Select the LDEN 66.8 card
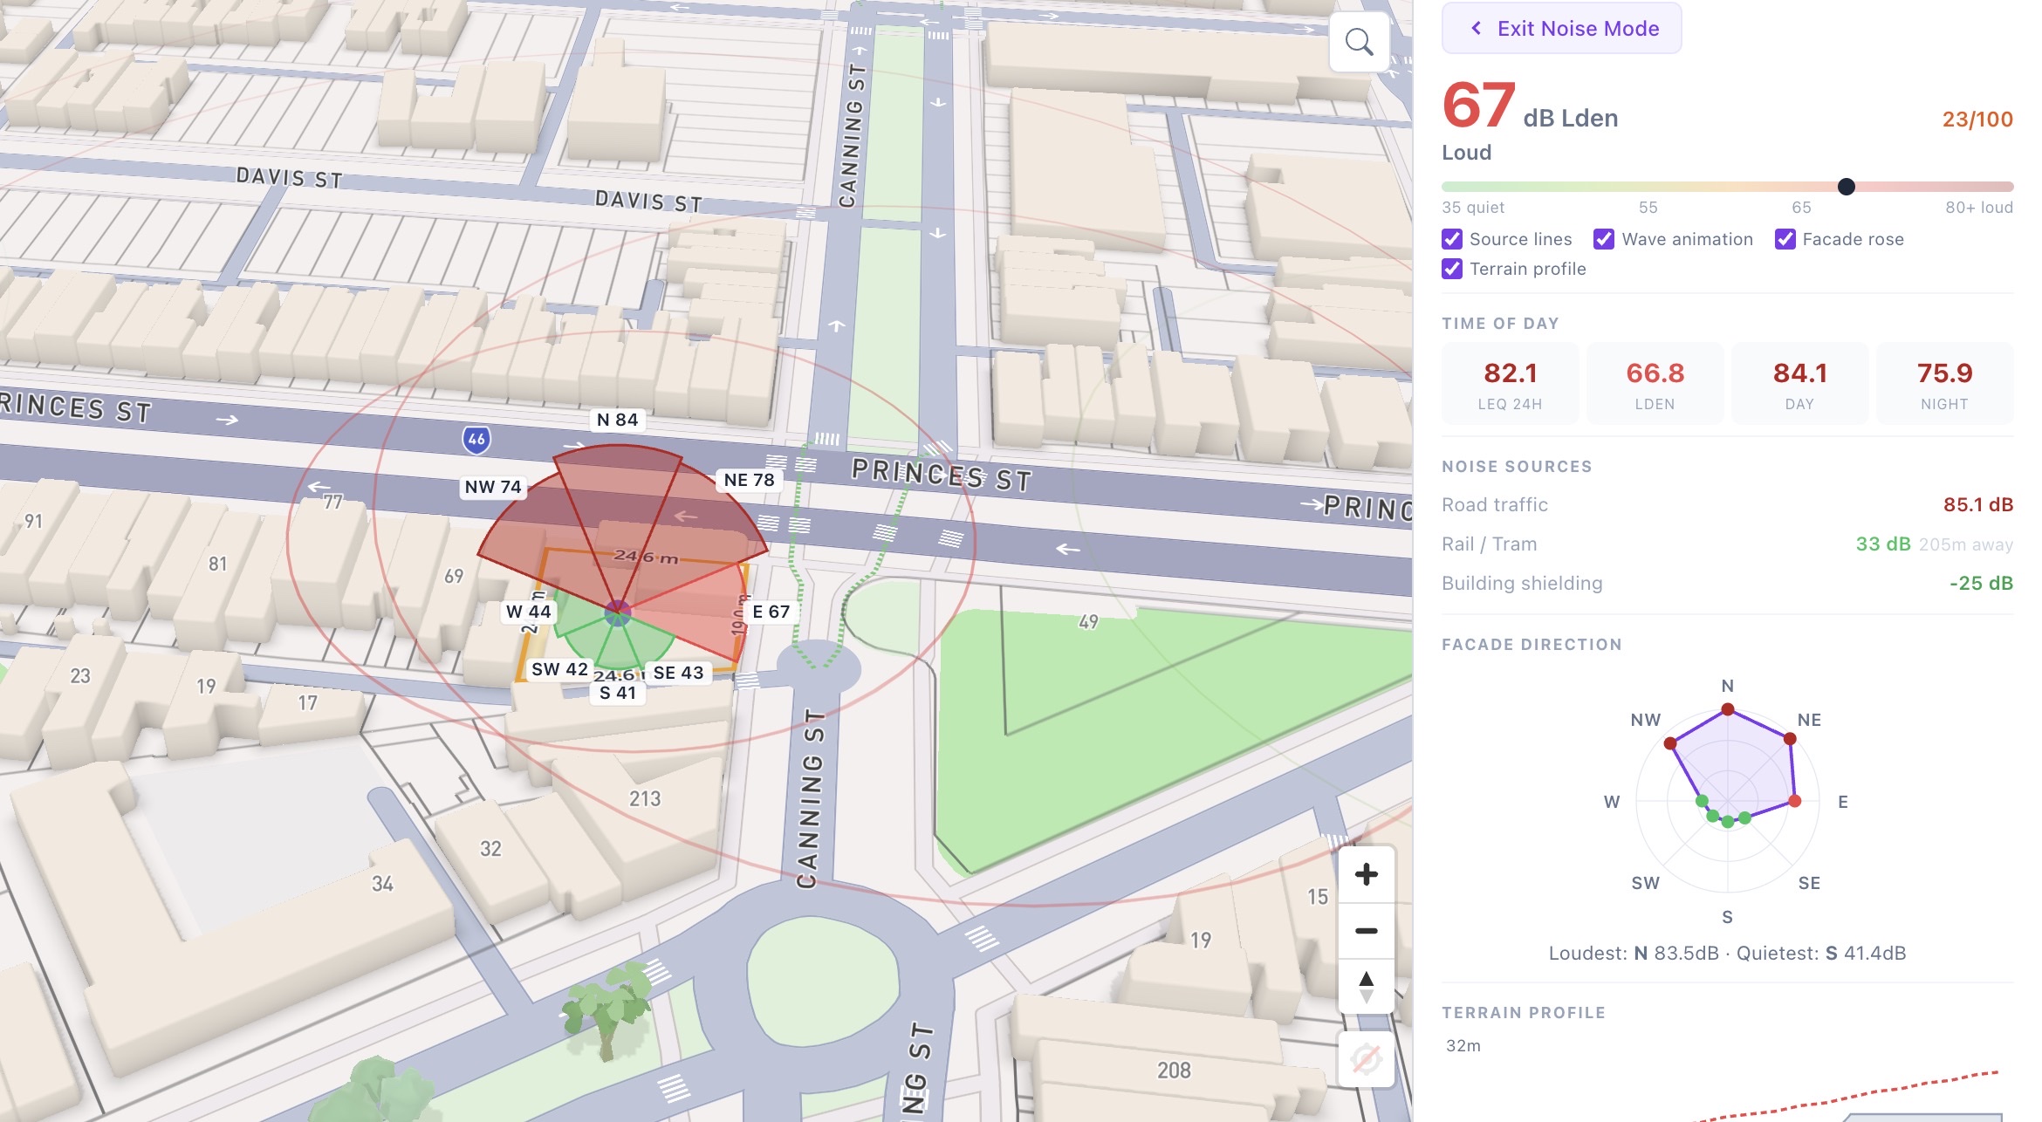Viewport: 2042px width, 1122px height. pyautogui.click(x=1655, y=384)
